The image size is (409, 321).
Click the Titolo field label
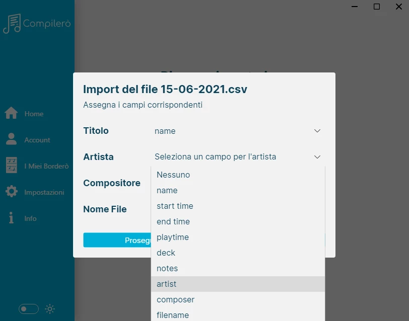[x=96, y=131]
